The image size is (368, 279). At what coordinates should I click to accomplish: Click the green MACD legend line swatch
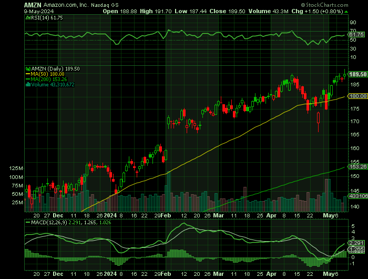point(28,222)
